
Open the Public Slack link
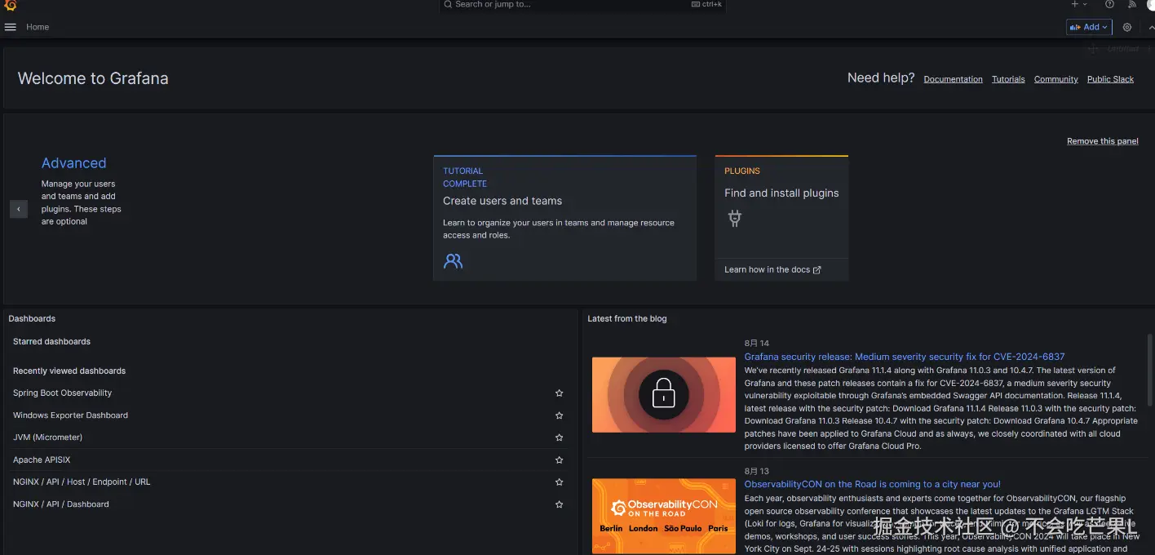click(x=1110, y=79)
